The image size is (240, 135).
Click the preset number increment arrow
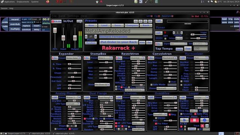96,36
